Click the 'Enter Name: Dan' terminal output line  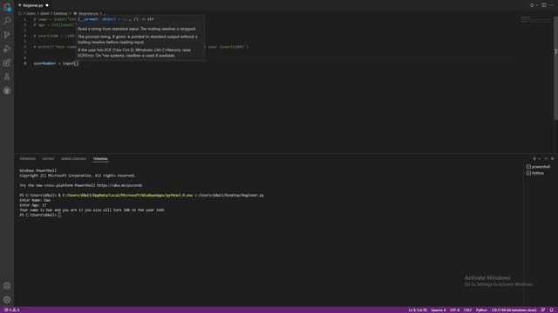[x=35, y=200]
